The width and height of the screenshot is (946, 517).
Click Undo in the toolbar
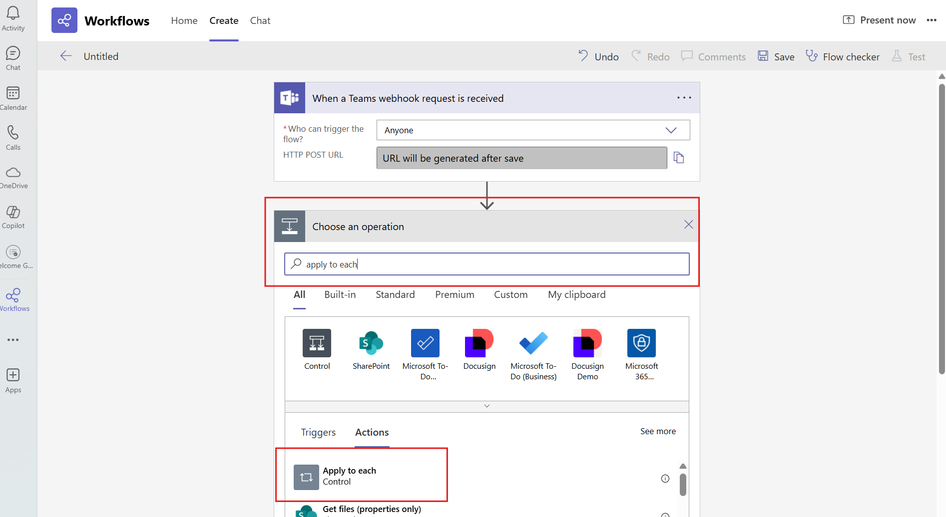pos(598,56)
